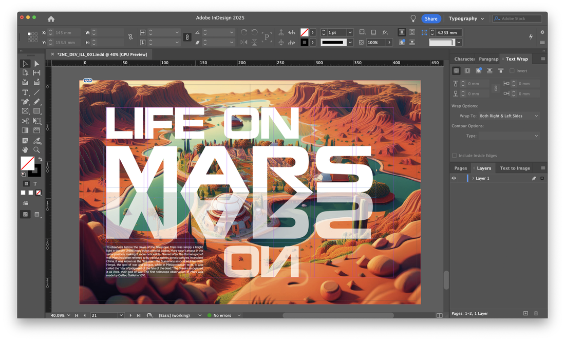Viewport: 565px width, 341px height.
Task: Open stroke weight 1 pt dropdown
Action: [x=350, y=32]
